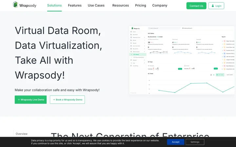Click the keyword search field in the dashboard preview
Screen dimensions: 236x147
pyautogui.click(x=164, y=28)
